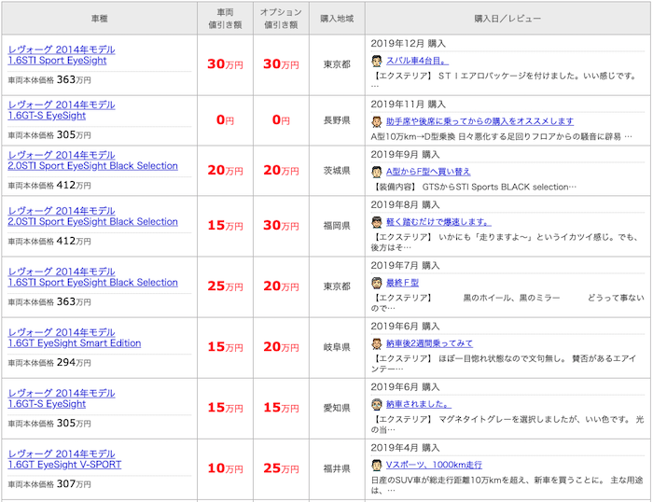The height and width of the screenshot is (502, 653).
Task: Open the review titled スバル車4台目。
Action: coord(417,61)
